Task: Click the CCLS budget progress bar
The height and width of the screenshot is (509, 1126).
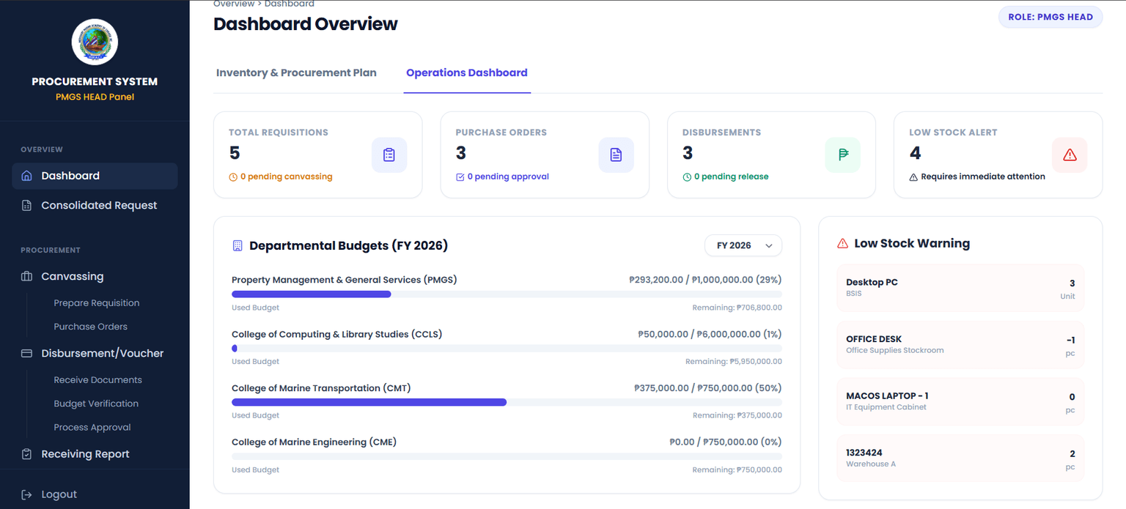Action: [x=507, y=348]
